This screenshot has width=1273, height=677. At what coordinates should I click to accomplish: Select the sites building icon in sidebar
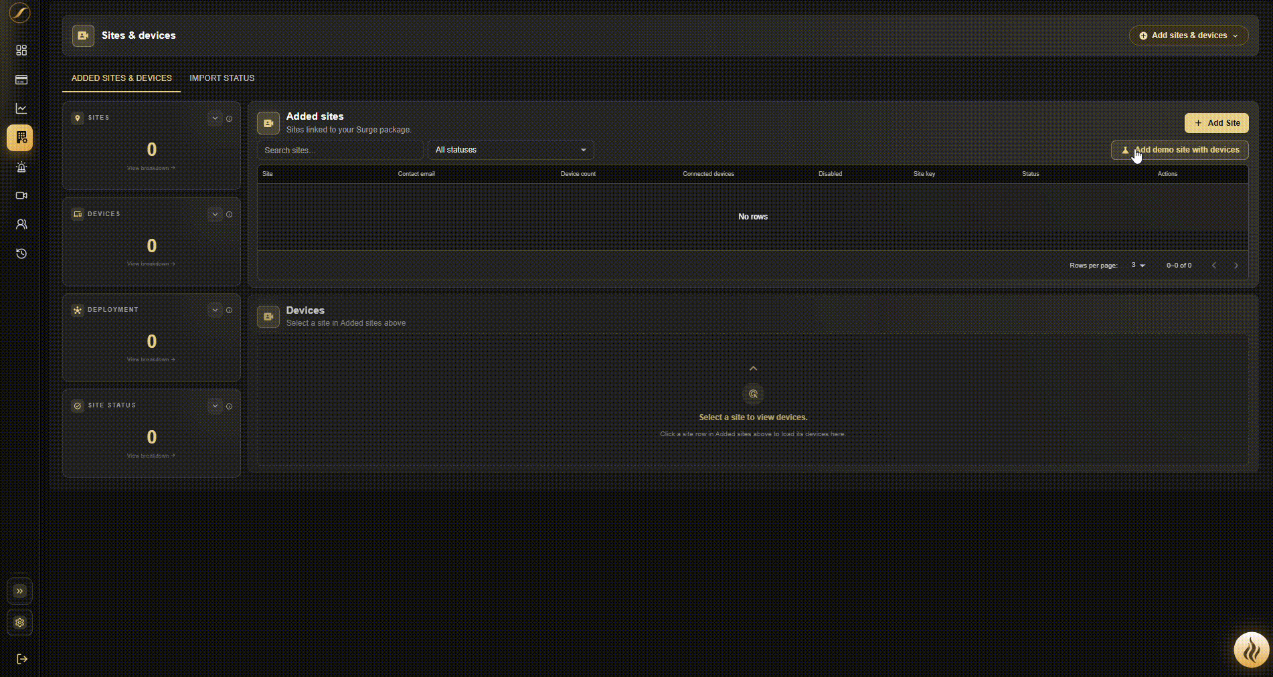tap(20, 138)
